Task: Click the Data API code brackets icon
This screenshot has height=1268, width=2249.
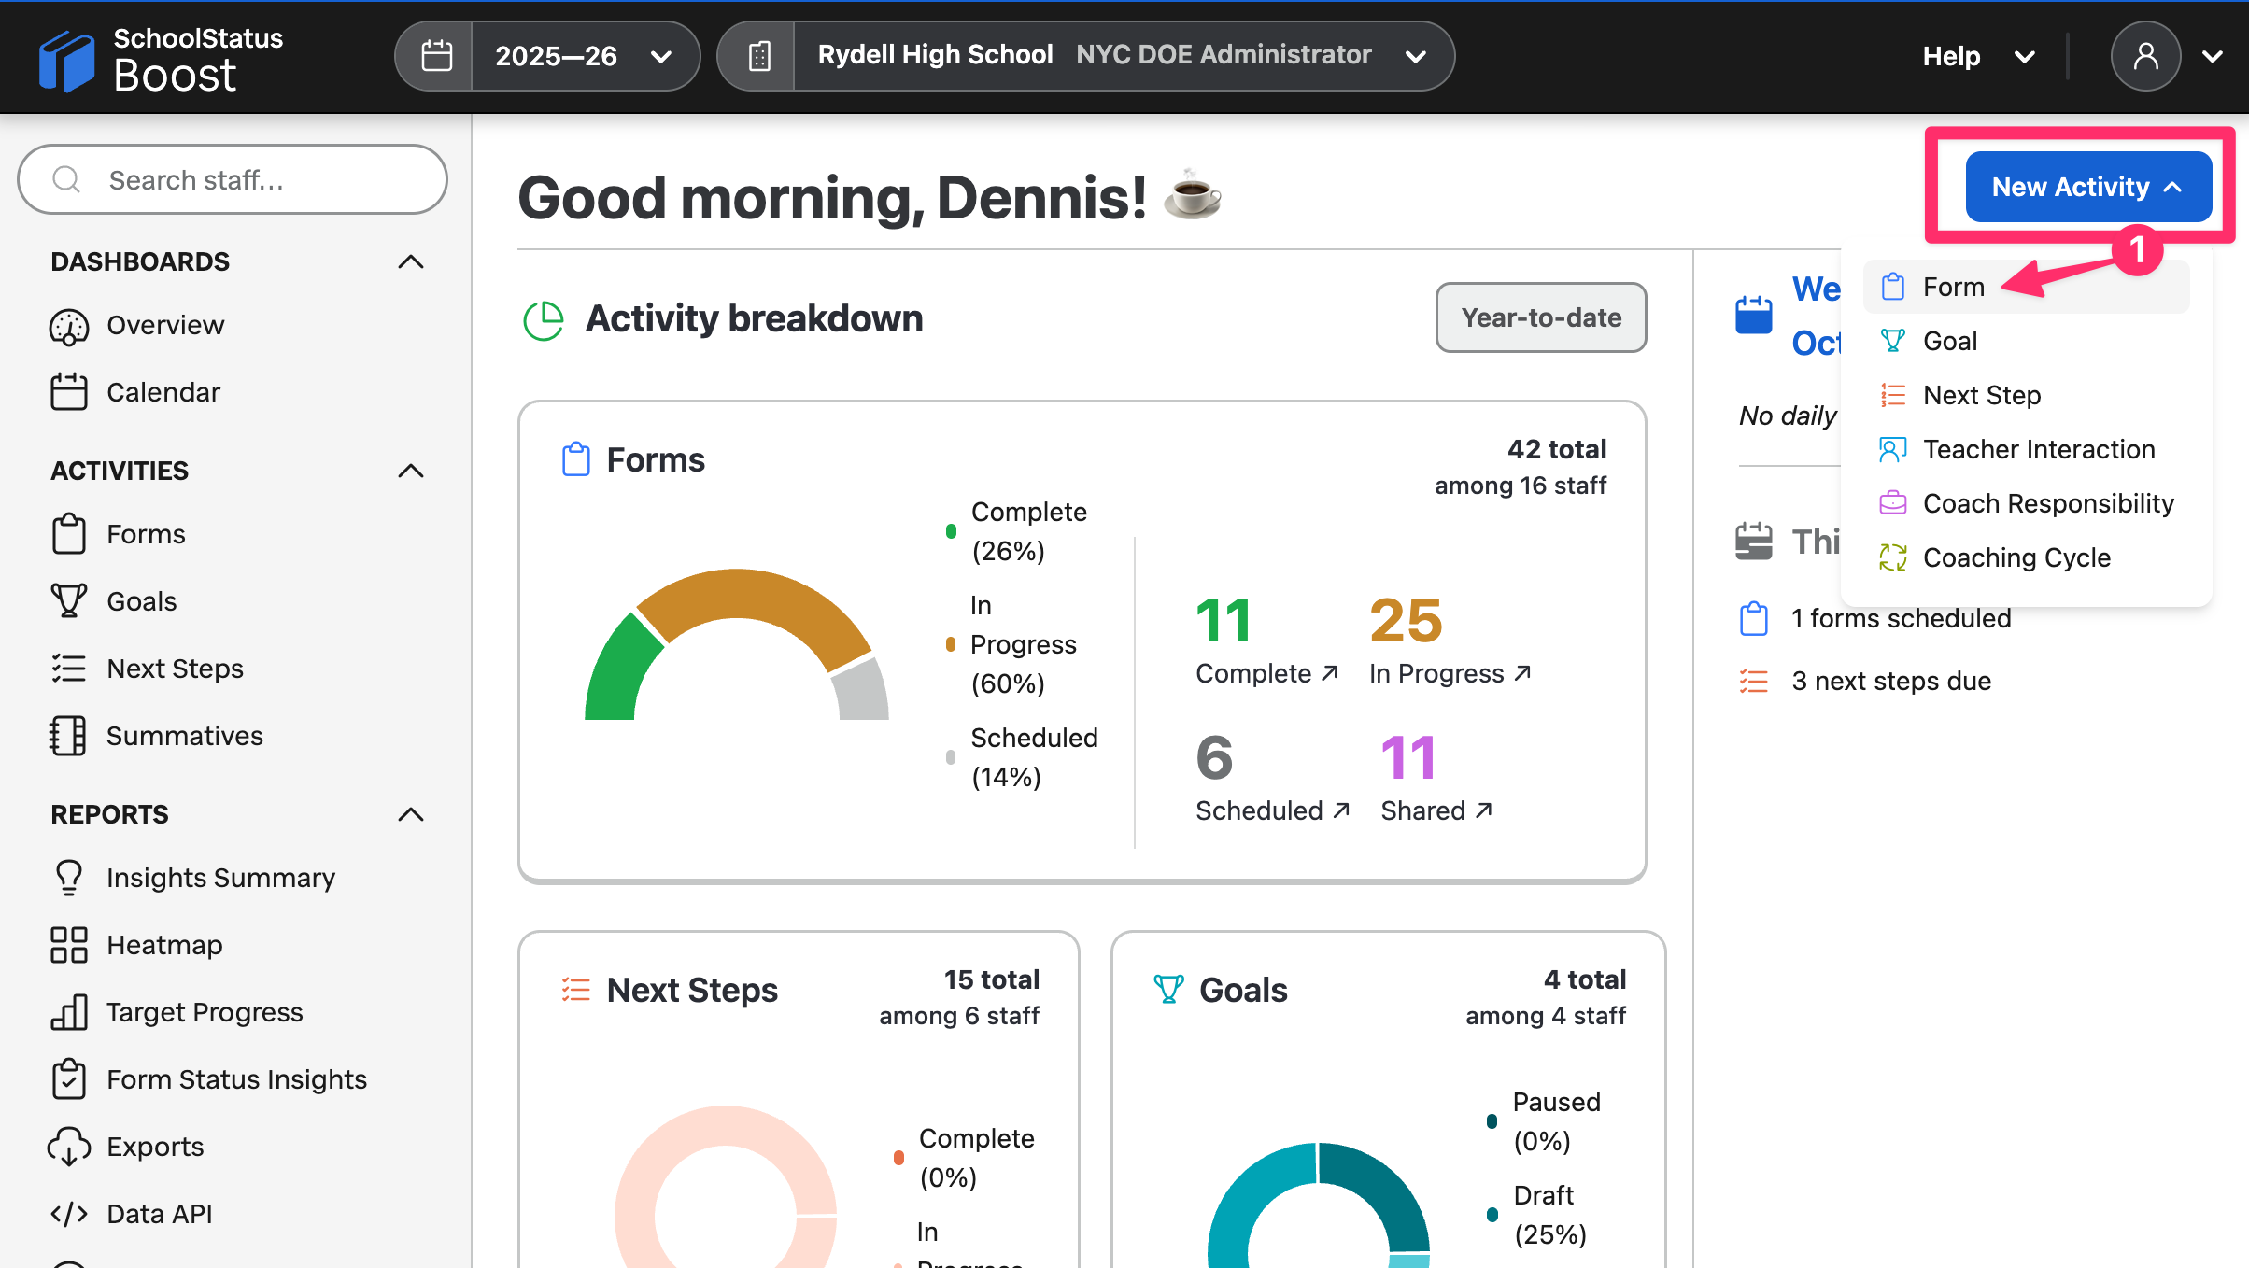Action: click(x=69, y=1214)
